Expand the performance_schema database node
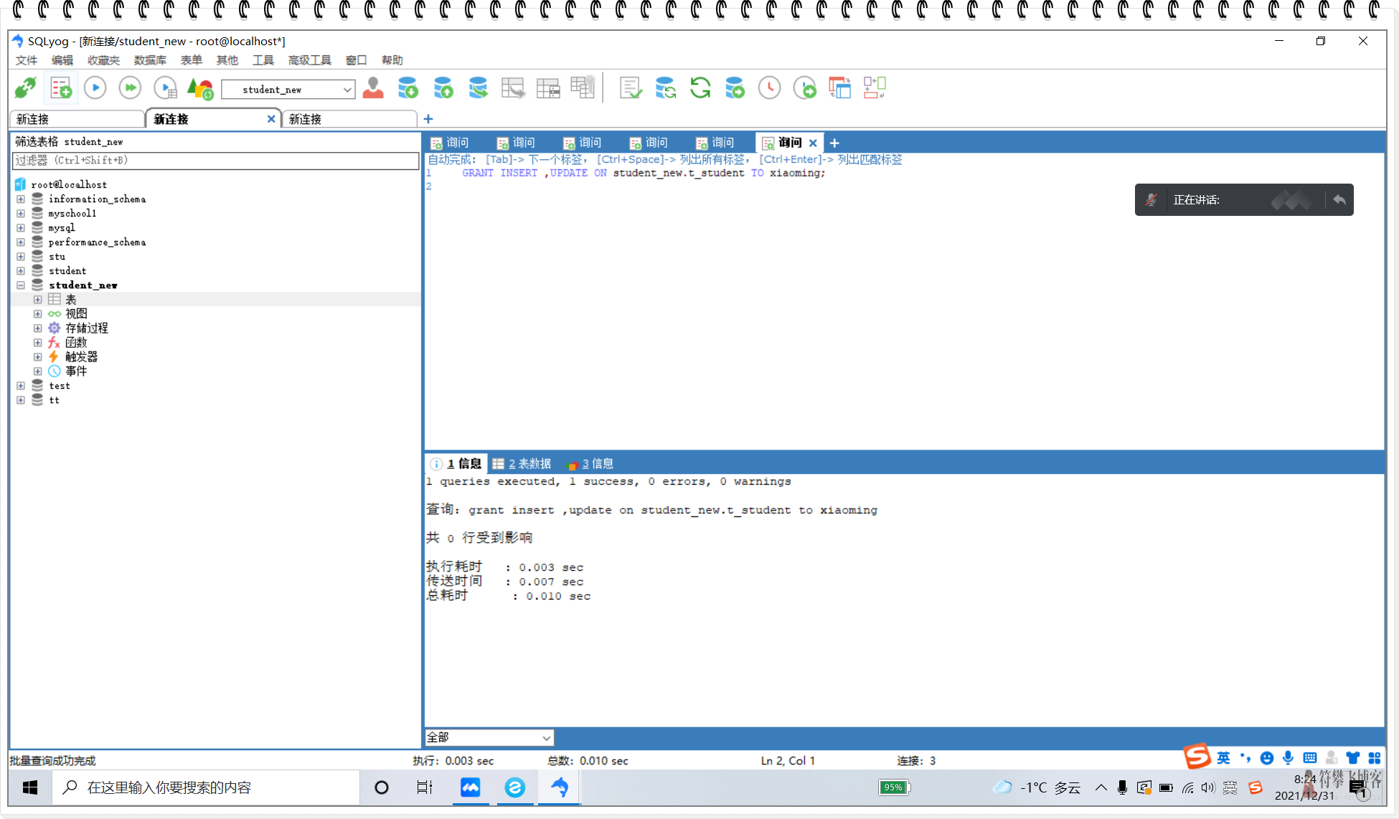Image resolution: width=1399 pixels, height=819 pixels. coord(21,242)
